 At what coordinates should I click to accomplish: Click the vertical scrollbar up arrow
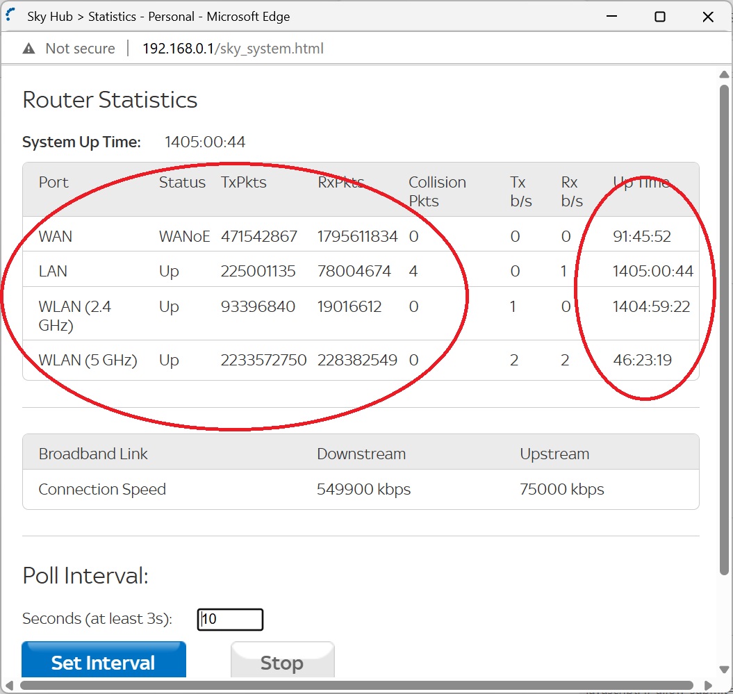click(724, 74)
